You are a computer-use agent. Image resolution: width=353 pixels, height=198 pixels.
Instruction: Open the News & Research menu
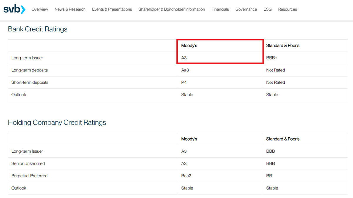(x=70, y=9)
